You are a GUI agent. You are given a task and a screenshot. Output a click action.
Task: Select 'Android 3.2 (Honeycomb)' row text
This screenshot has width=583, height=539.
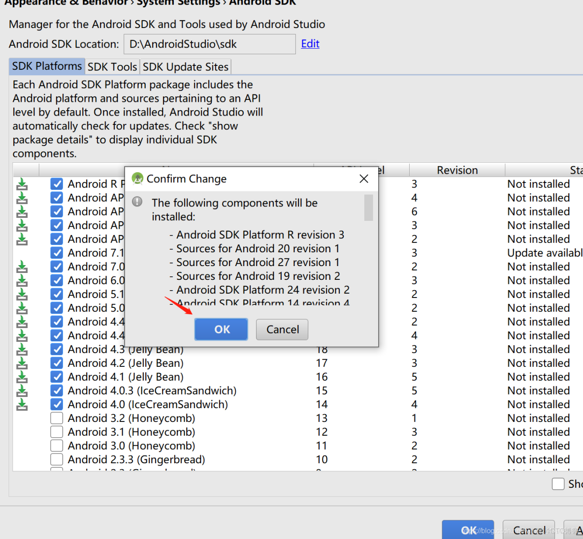[x=131, y=418]
